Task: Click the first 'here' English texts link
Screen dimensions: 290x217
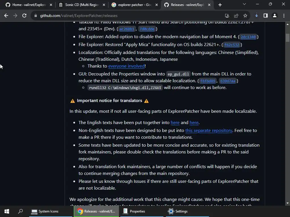Action: tap(175, 123)
